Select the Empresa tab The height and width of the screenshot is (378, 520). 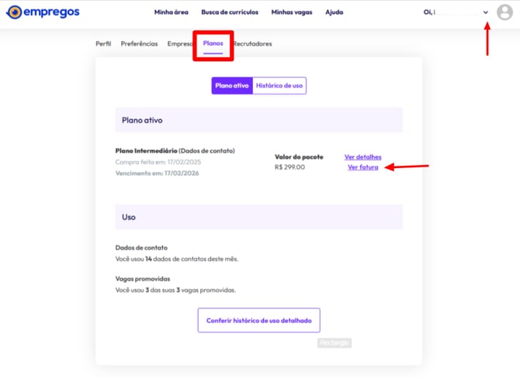(x=179, y=44)
